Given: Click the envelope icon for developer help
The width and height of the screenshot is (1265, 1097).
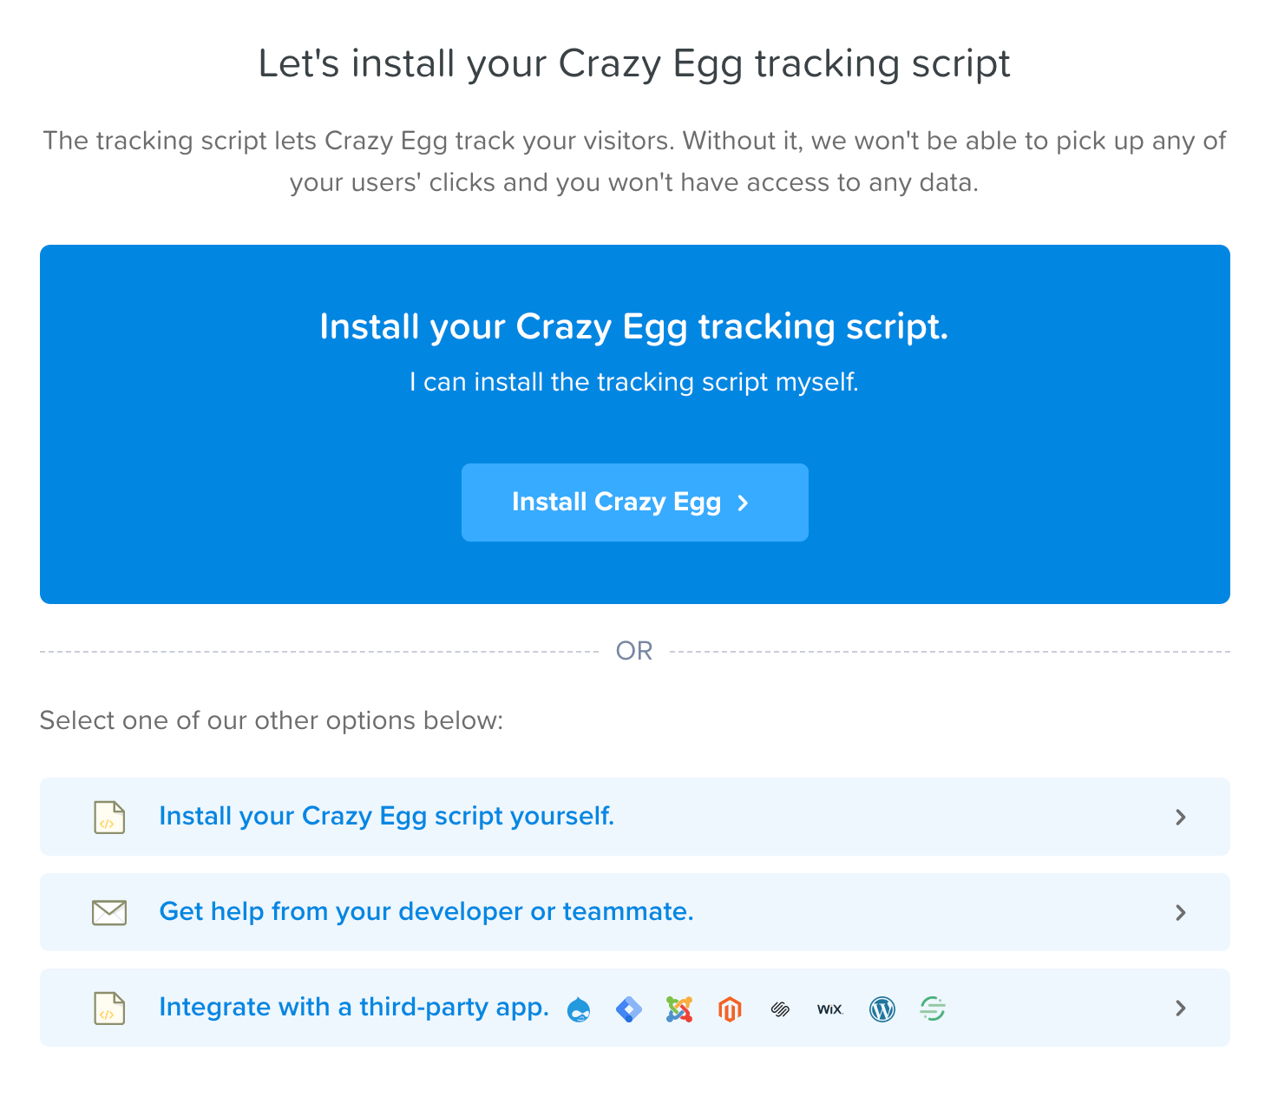Looking at the screenshot, I should click(108, 912).
